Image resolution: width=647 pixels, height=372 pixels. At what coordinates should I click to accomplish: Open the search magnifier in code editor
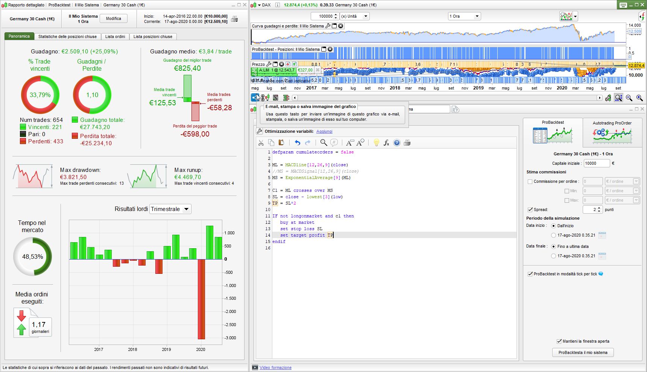[x=323, y=143]
